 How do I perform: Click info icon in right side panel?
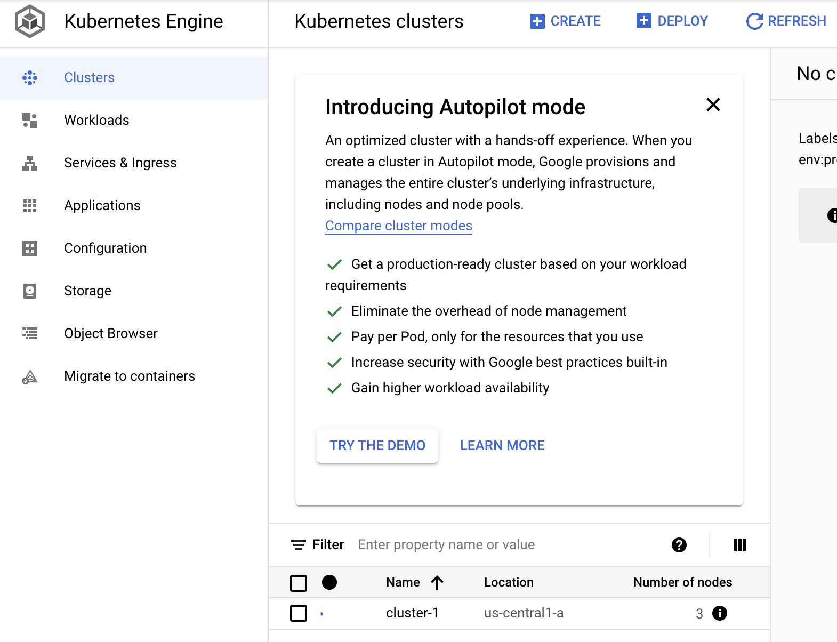[x=832, y=215]
